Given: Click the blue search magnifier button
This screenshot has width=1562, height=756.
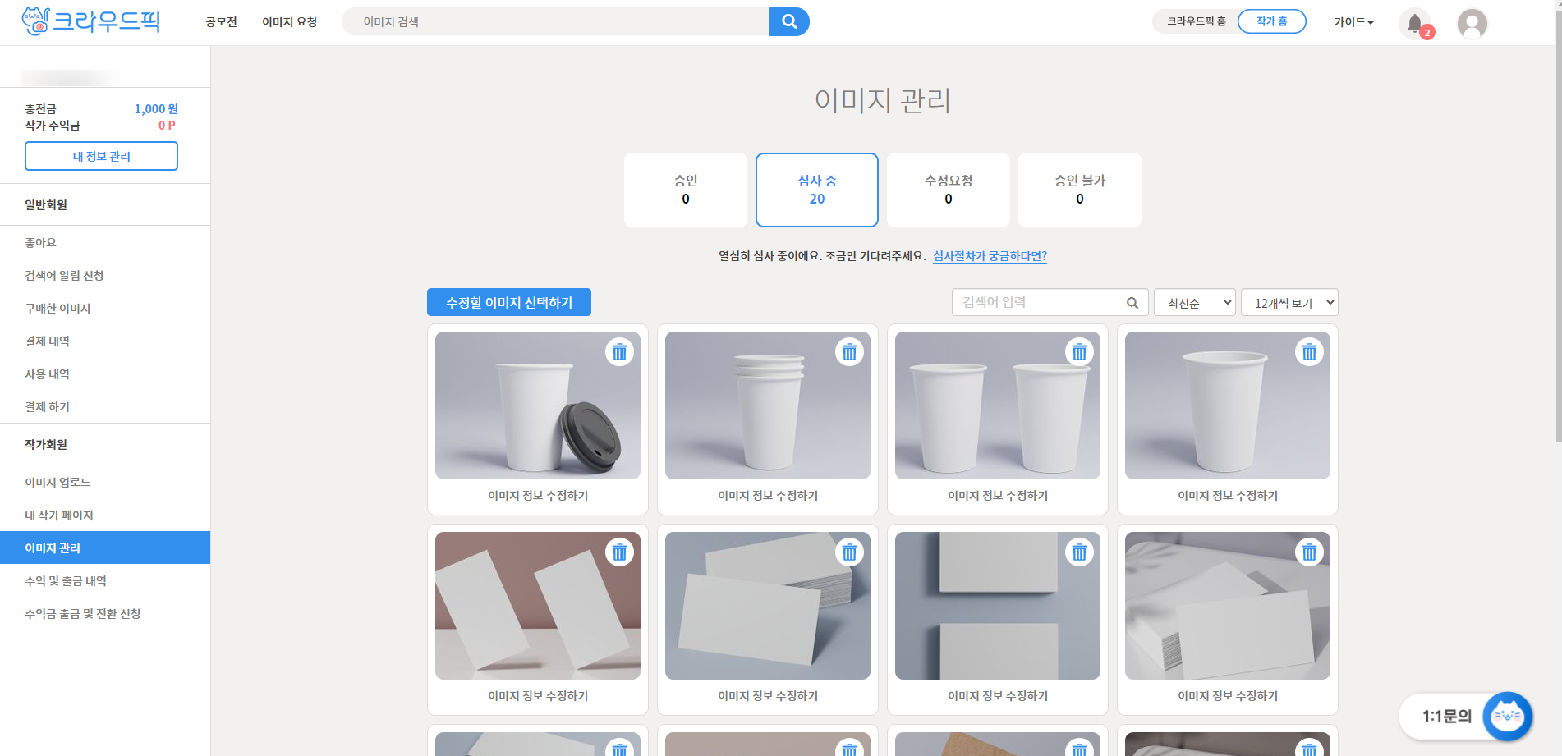Looking at the screenshot, I should 788,21.
